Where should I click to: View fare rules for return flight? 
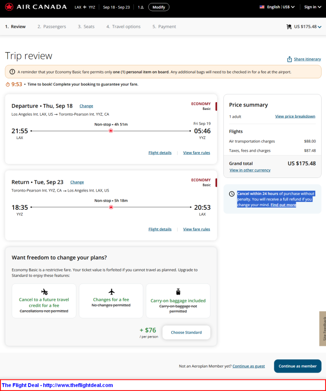(197, 229)
